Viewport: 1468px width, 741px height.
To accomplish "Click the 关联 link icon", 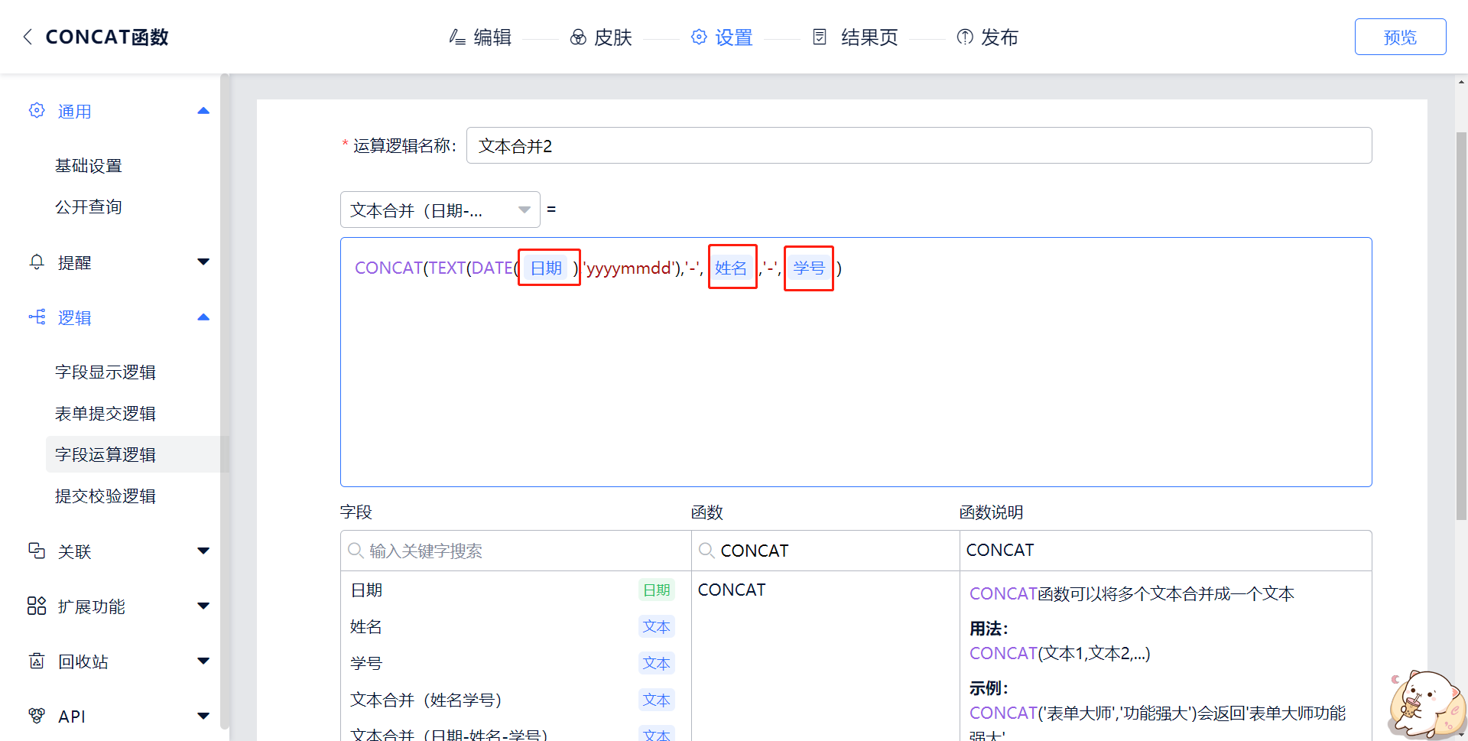I will [37, 551].
